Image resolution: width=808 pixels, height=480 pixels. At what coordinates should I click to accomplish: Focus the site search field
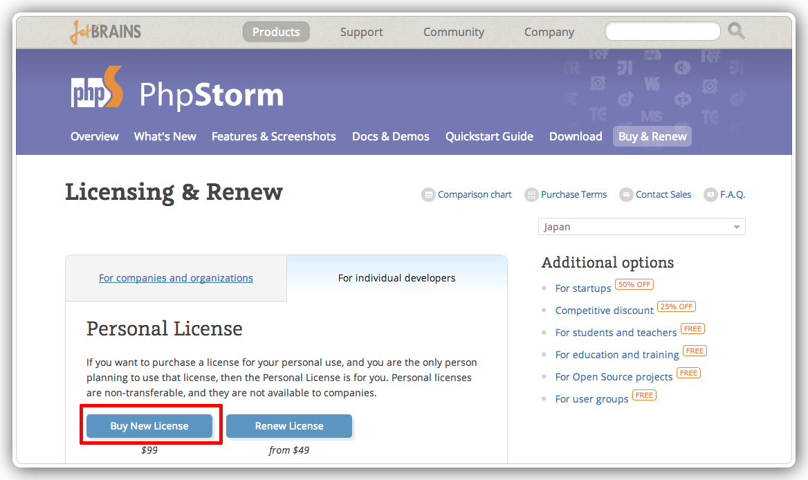coord(662,31)
